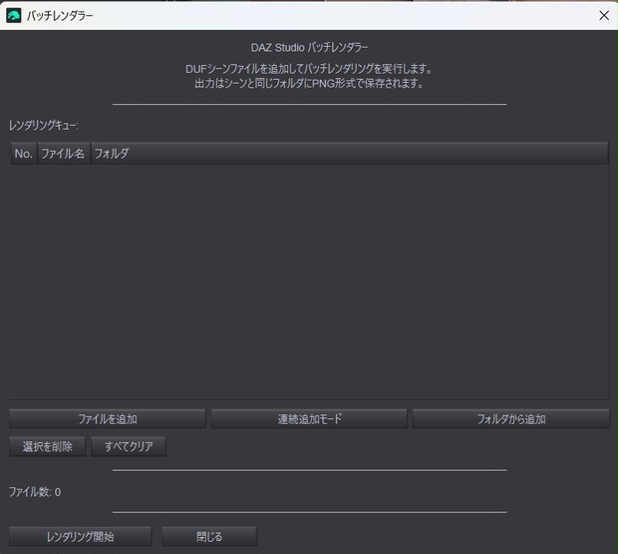Click フォルダから追加 button
This screenshot has width=618, height=554.
click(x=511, y=418)
